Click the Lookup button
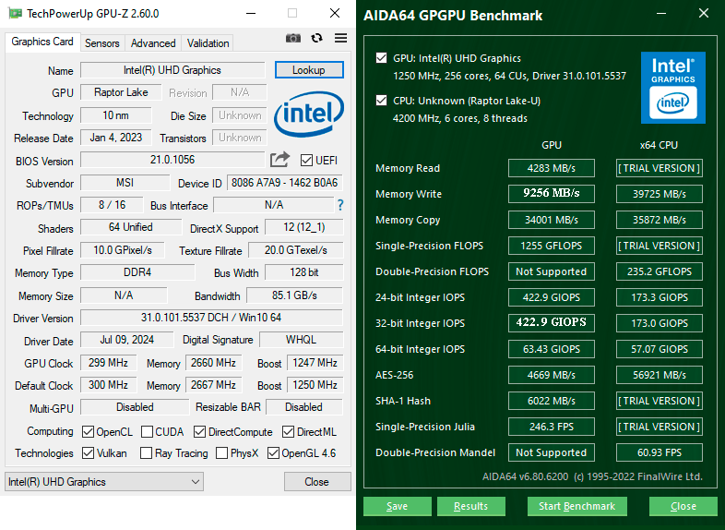725x530 pixels. (309, 70)
